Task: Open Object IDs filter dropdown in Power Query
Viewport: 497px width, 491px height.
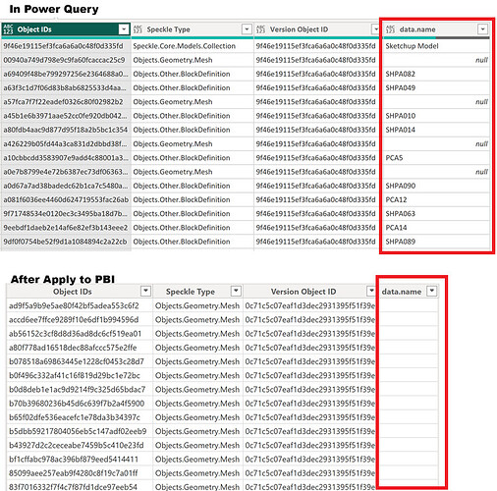Action: pyautogui.click(x=124, y=29)
